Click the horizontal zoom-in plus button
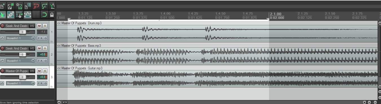The width and height of the screenshot is (381, 104). click(x=369, y=102)
